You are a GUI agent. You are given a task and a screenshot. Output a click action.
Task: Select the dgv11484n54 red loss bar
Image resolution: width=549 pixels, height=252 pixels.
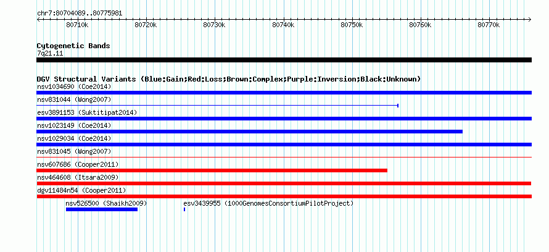pos(284,196)
